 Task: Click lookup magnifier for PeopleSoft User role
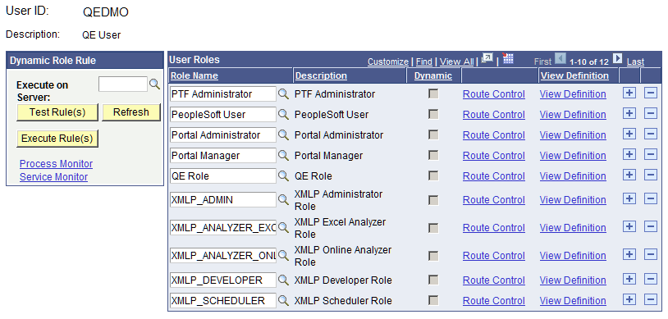click(283, 115)
